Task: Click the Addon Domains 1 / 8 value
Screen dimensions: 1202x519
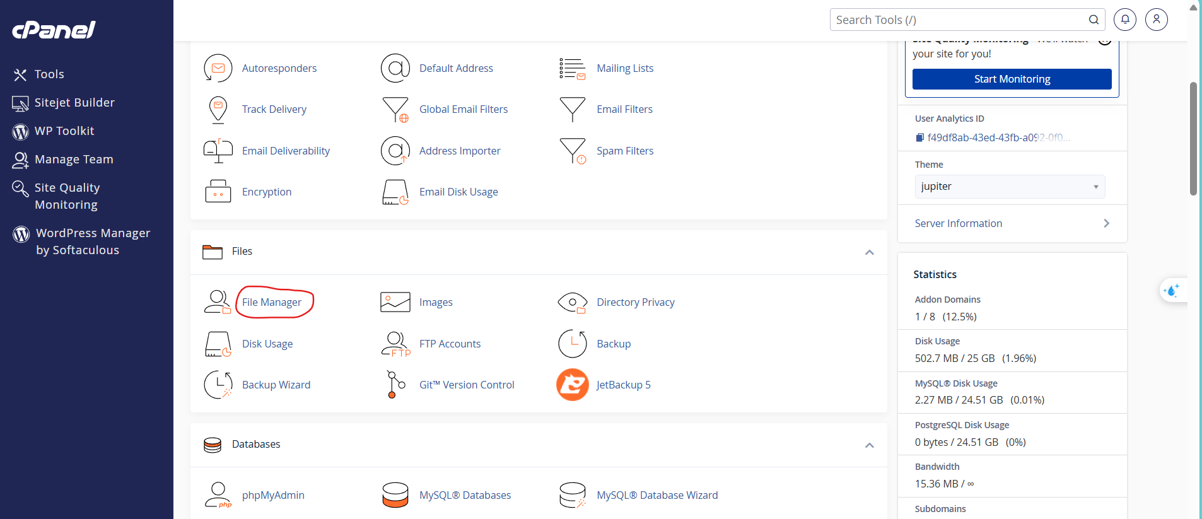Action: [946, 317]
